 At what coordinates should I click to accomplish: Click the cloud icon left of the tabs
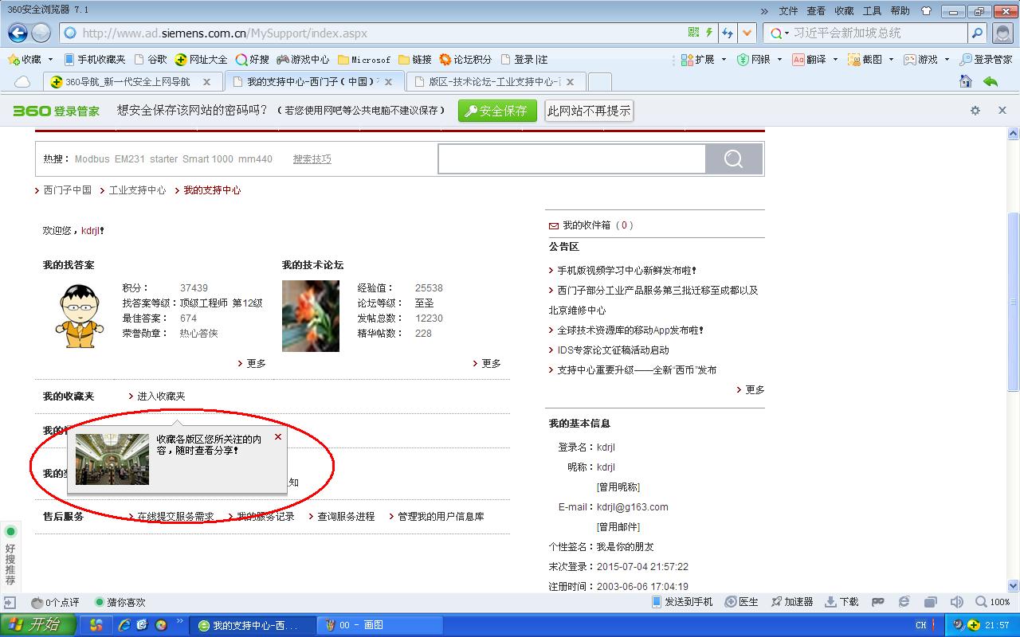22,82
